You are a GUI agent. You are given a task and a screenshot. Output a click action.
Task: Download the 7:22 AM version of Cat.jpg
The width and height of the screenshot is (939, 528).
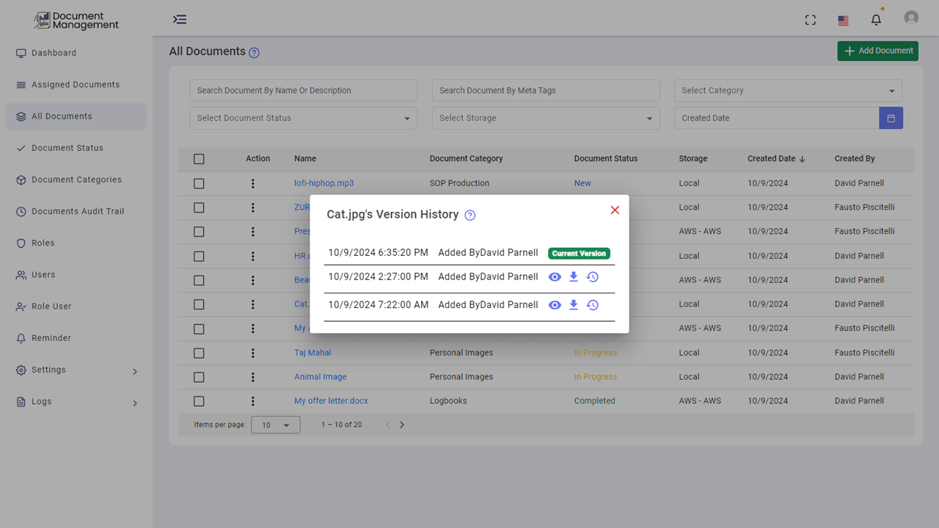[574, 304]
